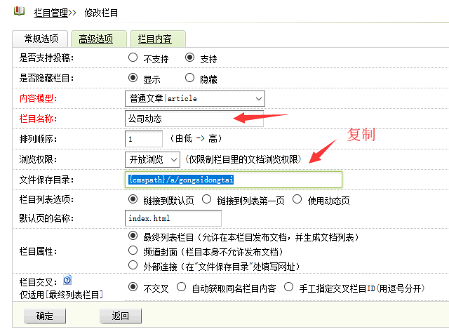Select 不支持 for 是否支持投稿

[133, 58]
